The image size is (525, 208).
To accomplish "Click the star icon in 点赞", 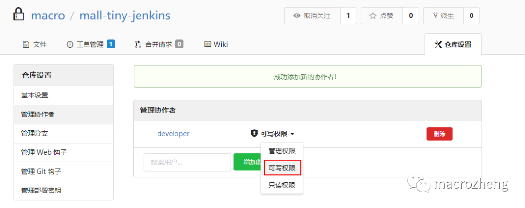I will pos(373,16).
